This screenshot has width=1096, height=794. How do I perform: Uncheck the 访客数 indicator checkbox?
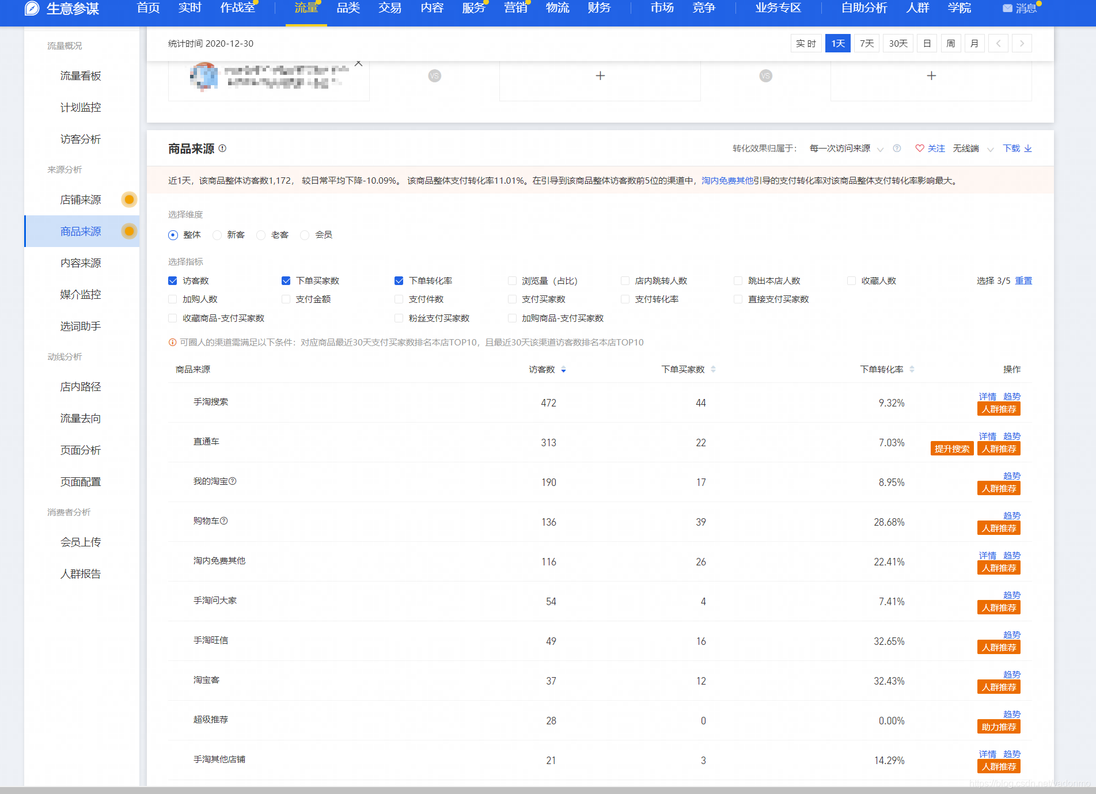pos(172,280)
